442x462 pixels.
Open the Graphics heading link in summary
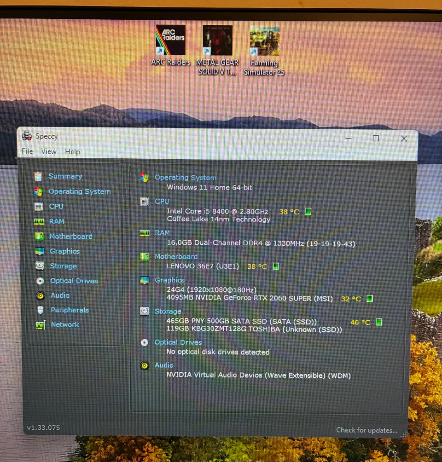(169, 280)
